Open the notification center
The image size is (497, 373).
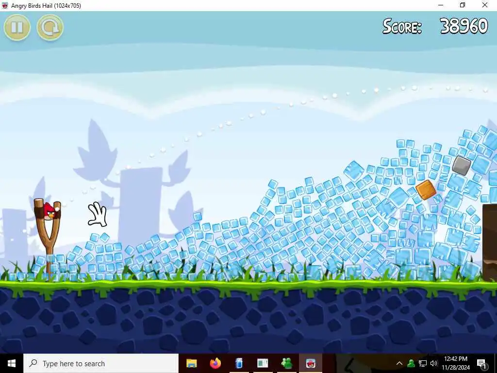pos(481,363)
